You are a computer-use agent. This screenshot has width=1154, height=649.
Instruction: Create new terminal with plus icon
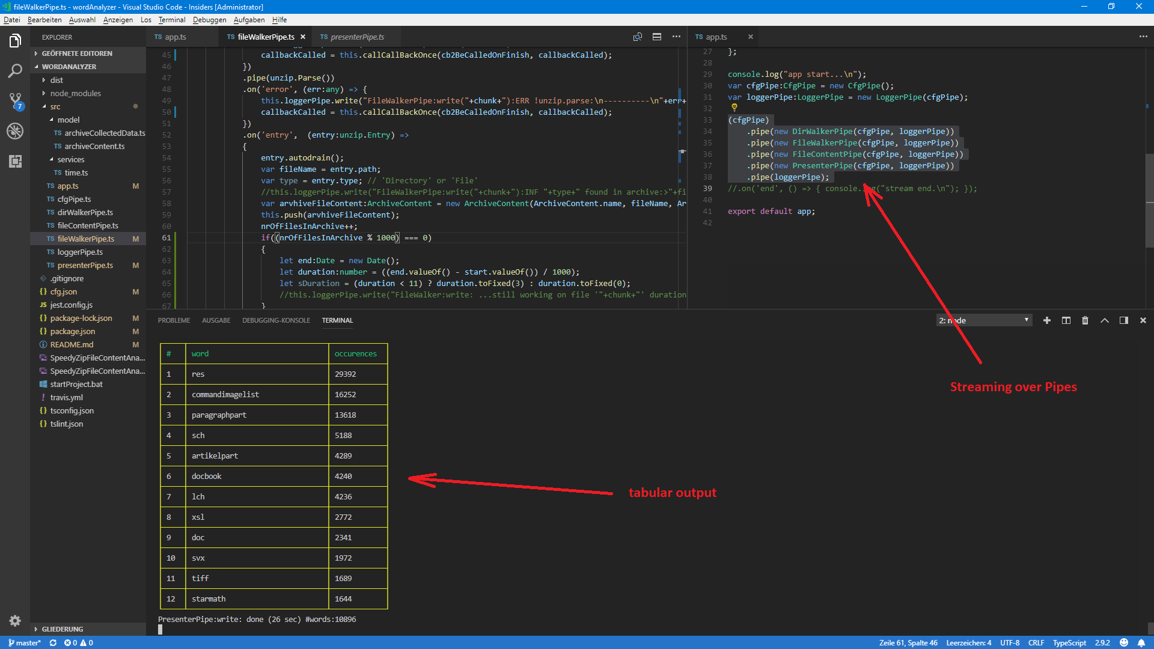pos(1047,320)
